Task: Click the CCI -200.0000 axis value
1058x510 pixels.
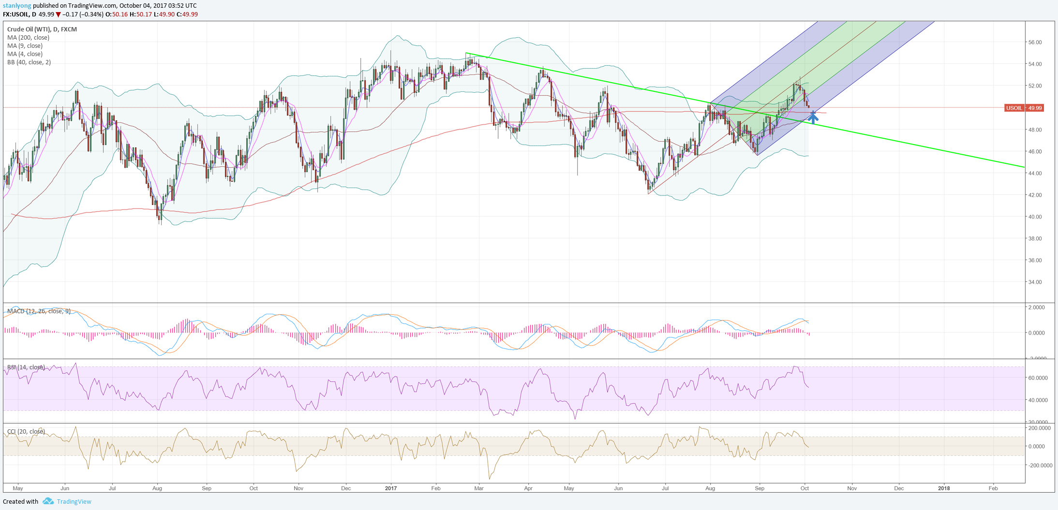Action: (1040, 466)
